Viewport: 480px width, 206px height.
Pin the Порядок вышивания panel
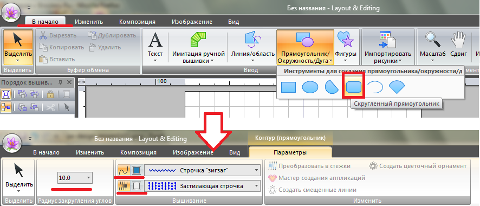[x=60, y=82]
